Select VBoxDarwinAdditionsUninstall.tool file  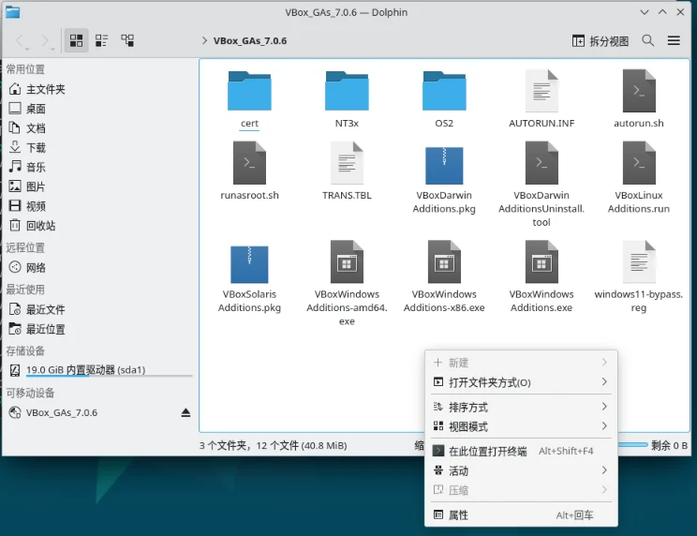click(541, 185)
